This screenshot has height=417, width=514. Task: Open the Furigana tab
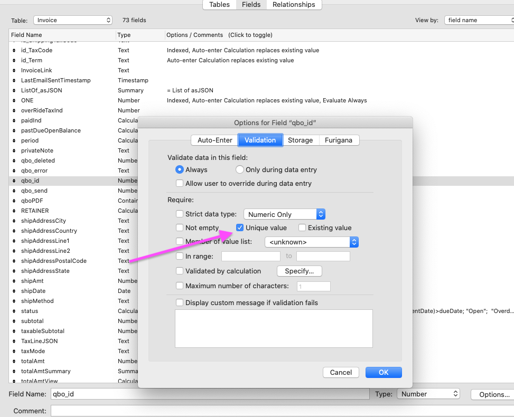coord(339,140)
